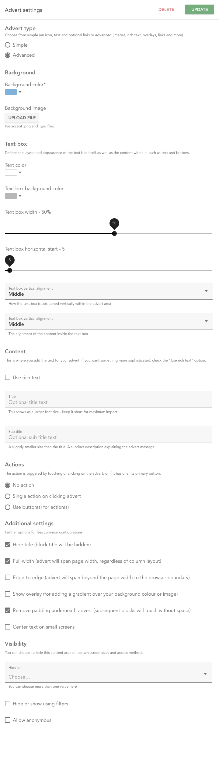219x763 pixels.
Task: Click the Title text field
Action: coord(108,402)
